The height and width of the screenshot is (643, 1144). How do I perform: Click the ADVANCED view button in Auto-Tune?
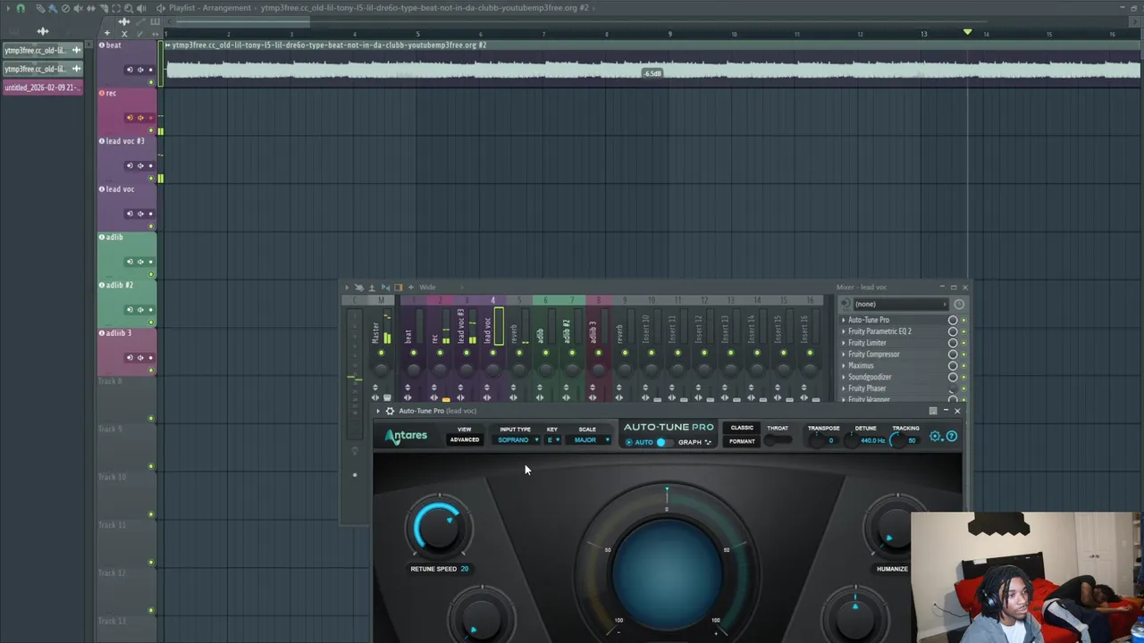465,439
